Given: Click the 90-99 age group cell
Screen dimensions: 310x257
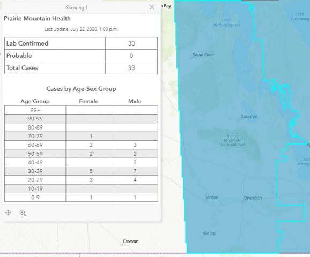Looking at the screenshot, I should [35, 119].
